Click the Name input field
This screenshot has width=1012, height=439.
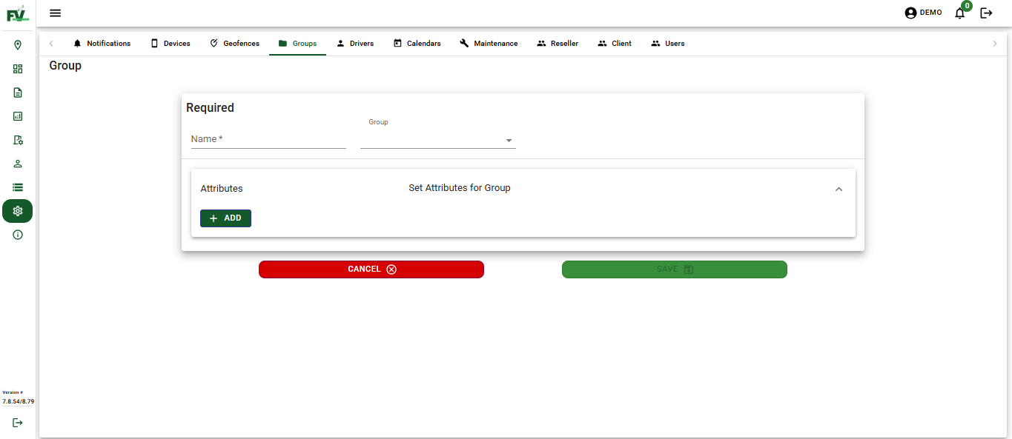tap(267, 138)
